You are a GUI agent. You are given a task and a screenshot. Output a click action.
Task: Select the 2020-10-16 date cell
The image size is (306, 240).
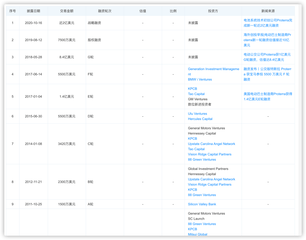pos(33,23)
